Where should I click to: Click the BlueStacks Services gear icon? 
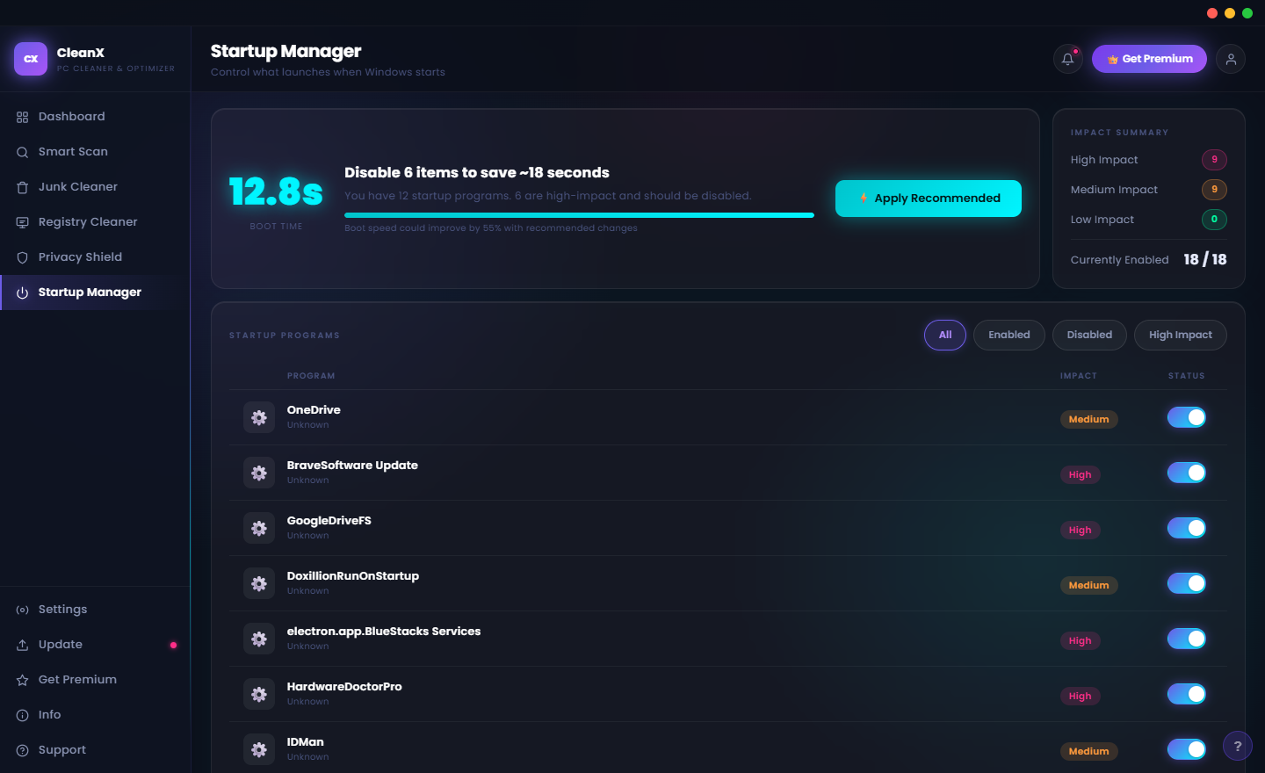point(259,639)
